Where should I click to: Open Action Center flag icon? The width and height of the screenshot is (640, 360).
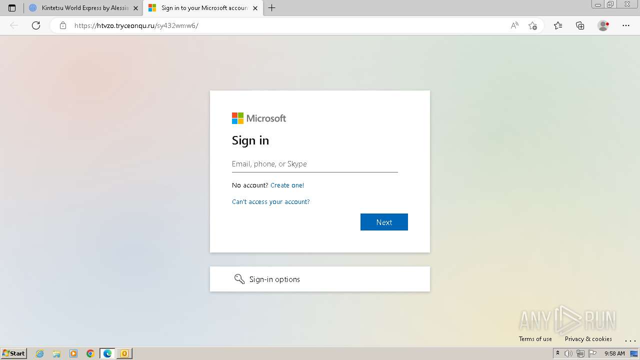coord(592,353)
